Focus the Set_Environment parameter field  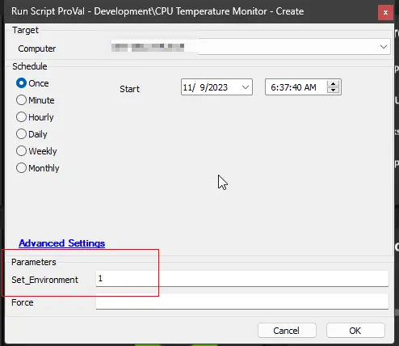[x=242, y=279]
